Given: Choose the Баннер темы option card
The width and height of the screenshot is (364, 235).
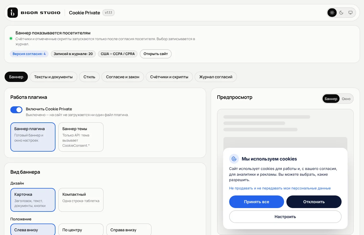Looking at the screenshot, I should (81, 137).
